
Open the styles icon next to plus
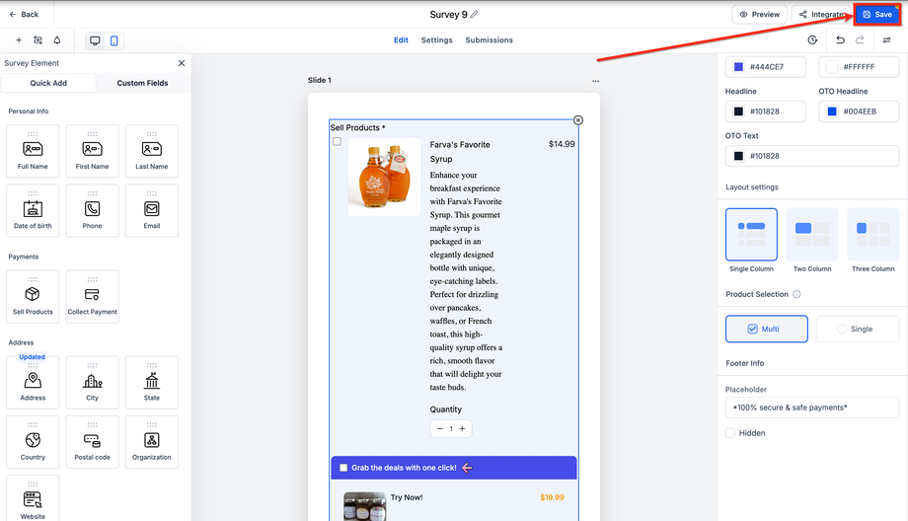(x=38, y=40)
